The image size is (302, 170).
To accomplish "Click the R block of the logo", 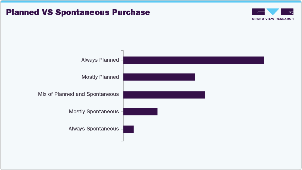I will click(287, 12).
